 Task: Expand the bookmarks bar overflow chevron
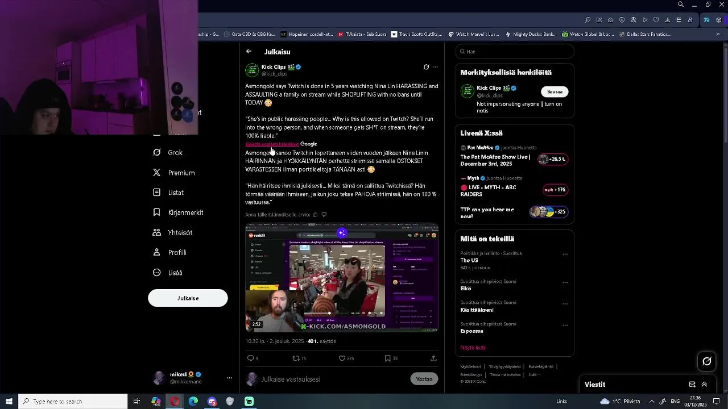[x=718, y=34]
